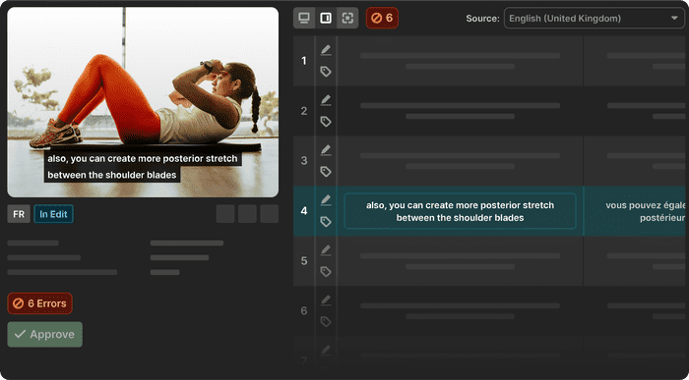Screen dimensions: 689x380
Task: Click the In Edit status badge
Action: coord(53,214)
